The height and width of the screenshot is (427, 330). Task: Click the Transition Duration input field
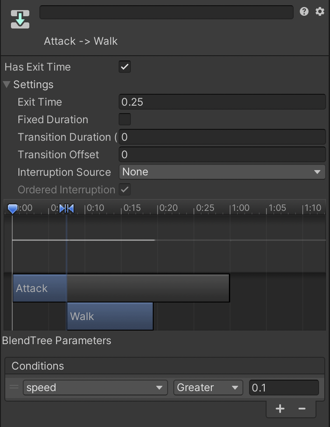pyautogui.click(x=222, y=137)
